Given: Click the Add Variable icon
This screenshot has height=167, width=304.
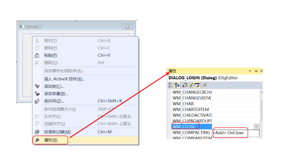Looking at the screenshot, I should pos(37,94).
